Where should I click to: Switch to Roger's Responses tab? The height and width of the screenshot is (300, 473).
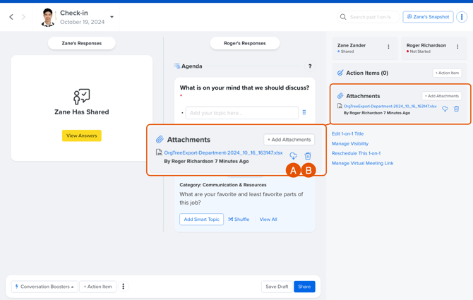coord(245,43)
